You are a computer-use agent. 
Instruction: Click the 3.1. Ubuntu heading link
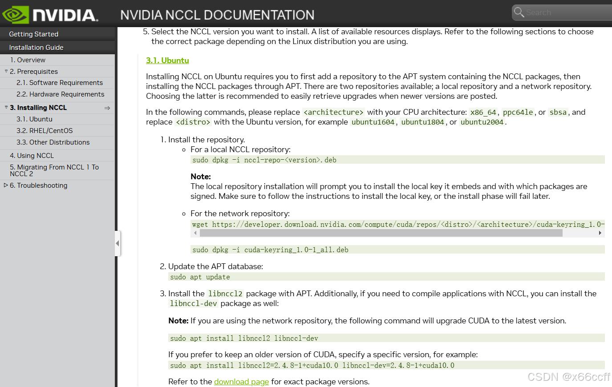[167, 60]
